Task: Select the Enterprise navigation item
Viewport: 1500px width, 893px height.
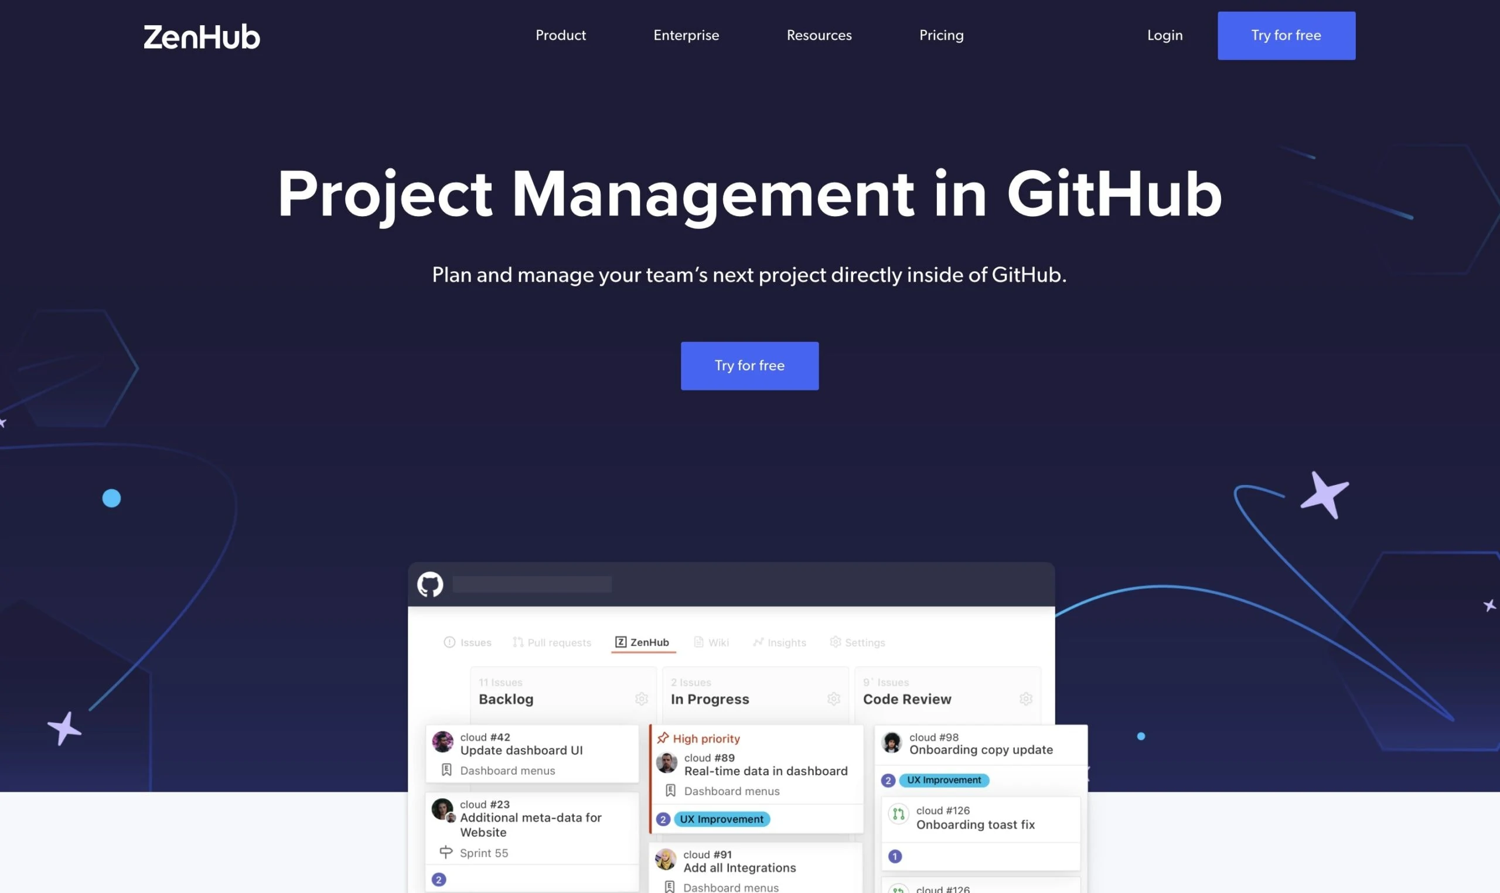Action: 686,35
